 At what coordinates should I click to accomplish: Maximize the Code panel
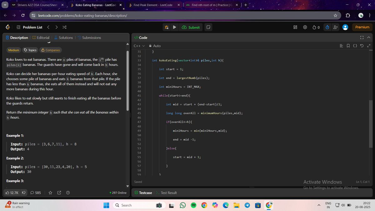point(362,38)
